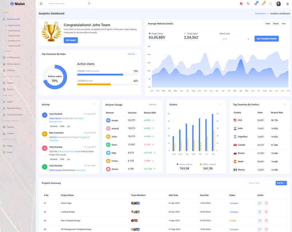This screenshot has width=292, height=232.
Task: Expand the Sort By dropdown
Action: [x=281, y=183]
